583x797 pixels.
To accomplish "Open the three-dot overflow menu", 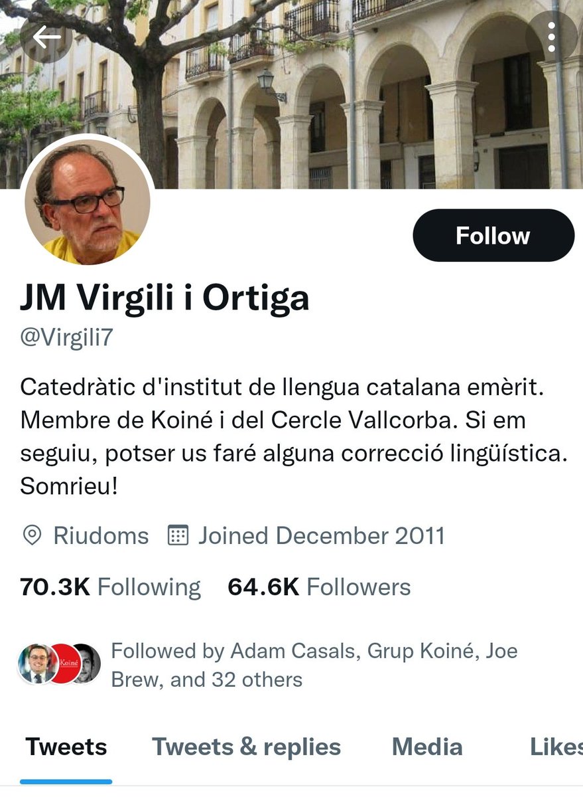I will [551, 37].
